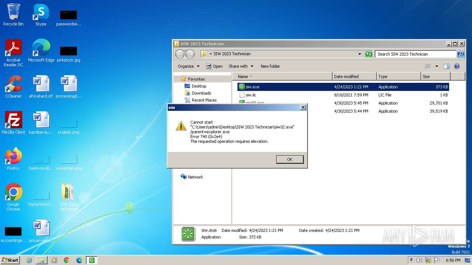The width and height of the screenshot is (472, 265).
Task: Click Windows Explorer taskbar button
Action: [42, 260]
